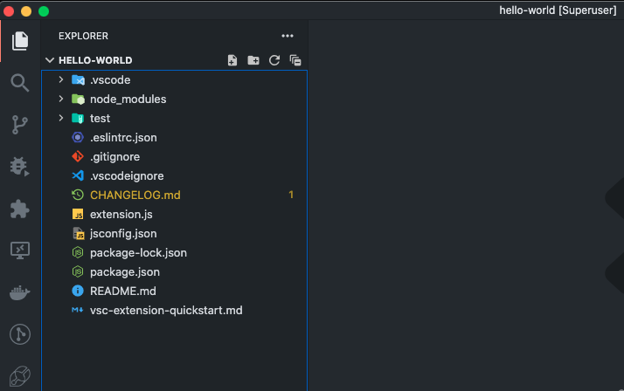Click problem count badge on CHANGELOG.md
Image resolution: width=624 pixels, height=391 pixels.
pos(291,195)
